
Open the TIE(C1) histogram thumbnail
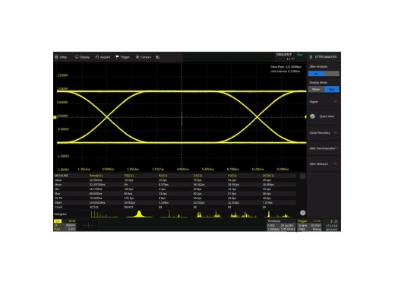(x=139, y=214)
